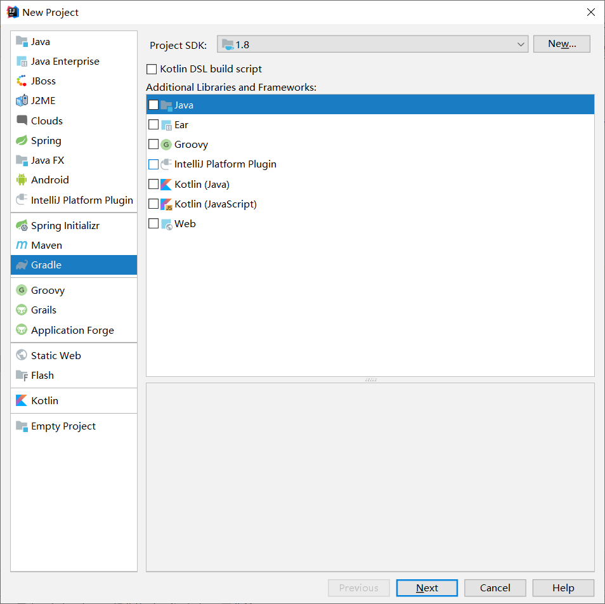Image resolution: width=605 pixels, height=604 pixels.
Task: Check the Ear framework checkbox
Action: click(x=153, y=124)
